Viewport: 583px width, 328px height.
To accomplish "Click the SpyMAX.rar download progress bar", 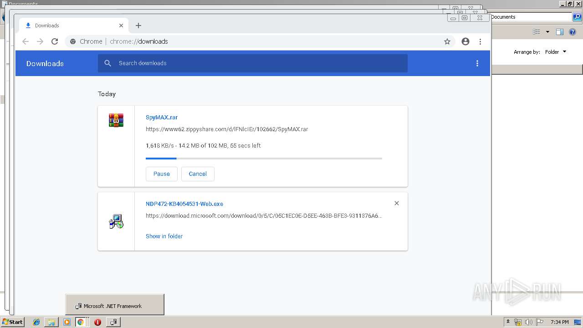I will click(264, 159).
